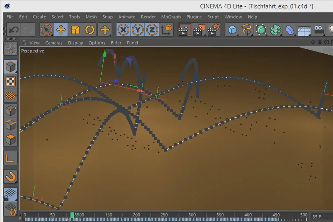Open the blue deformer objects flyout

290,30
